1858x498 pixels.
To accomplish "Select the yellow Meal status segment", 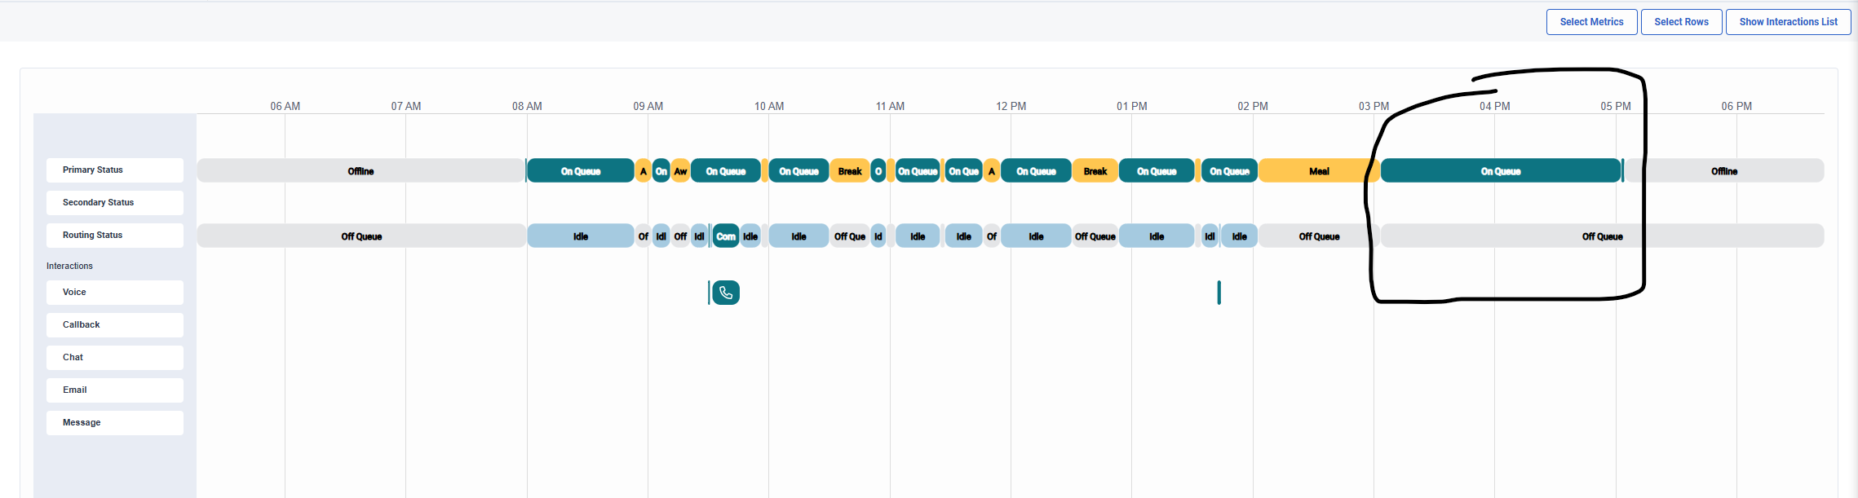I will coord(1318,171).
